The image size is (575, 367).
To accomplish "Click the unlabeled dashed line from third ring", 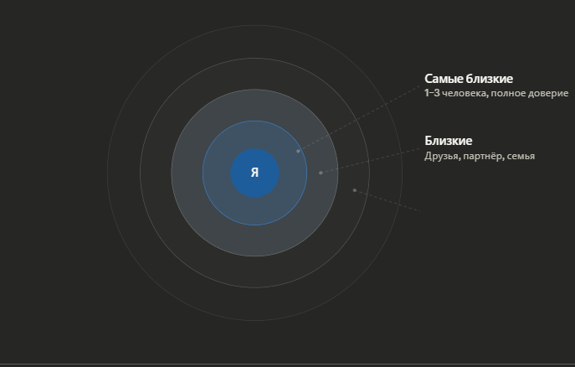I will pyautogui.click(x=387, y=200).
